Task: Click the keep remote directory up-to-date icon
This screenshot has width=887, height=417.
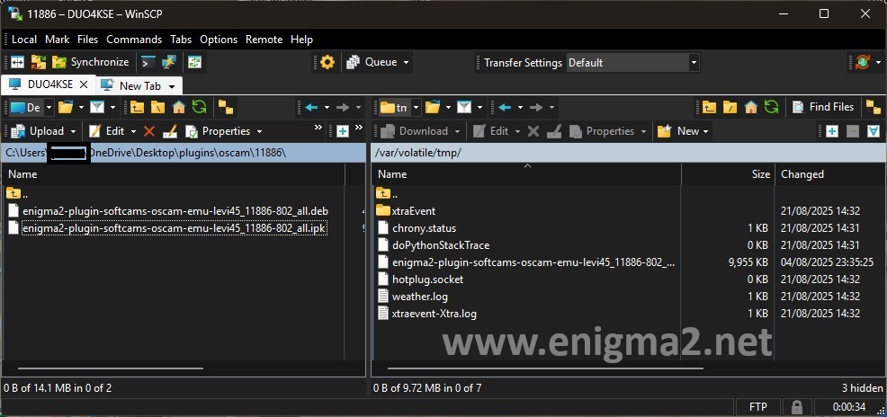Action: pyautogui.click(x=194, y=62)
